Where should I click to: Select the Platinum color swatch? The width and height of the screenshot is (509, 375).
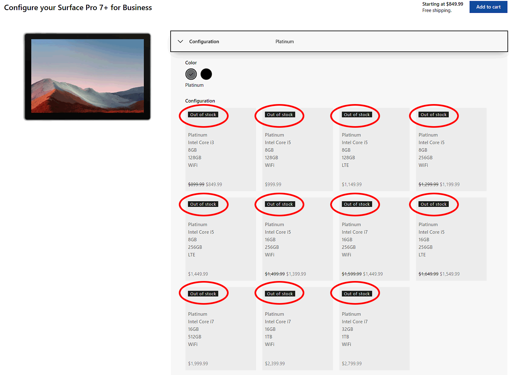pyautogui.click(x=191, y=74)
